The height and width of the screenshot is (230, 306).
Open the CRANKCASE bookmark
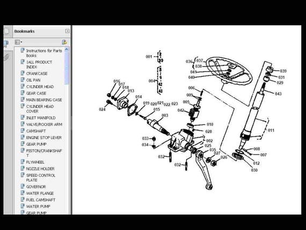[x=37, y=74]
